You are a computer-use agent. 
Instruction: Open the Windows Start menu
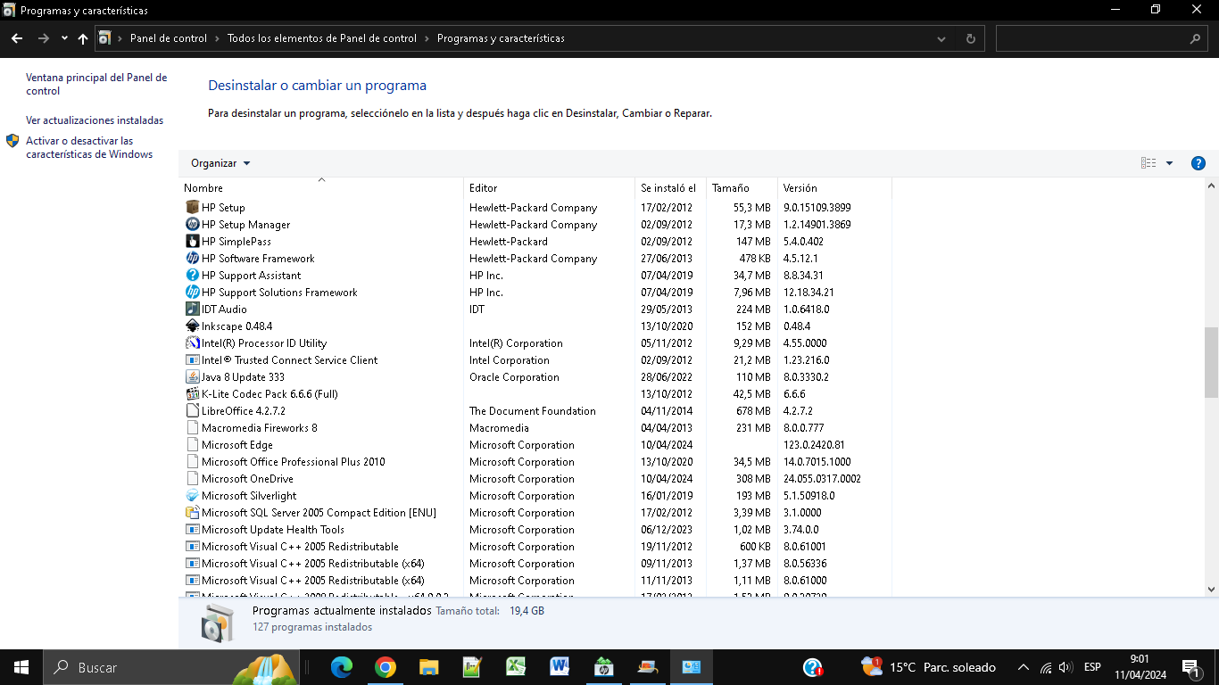(x=21, y=667)
